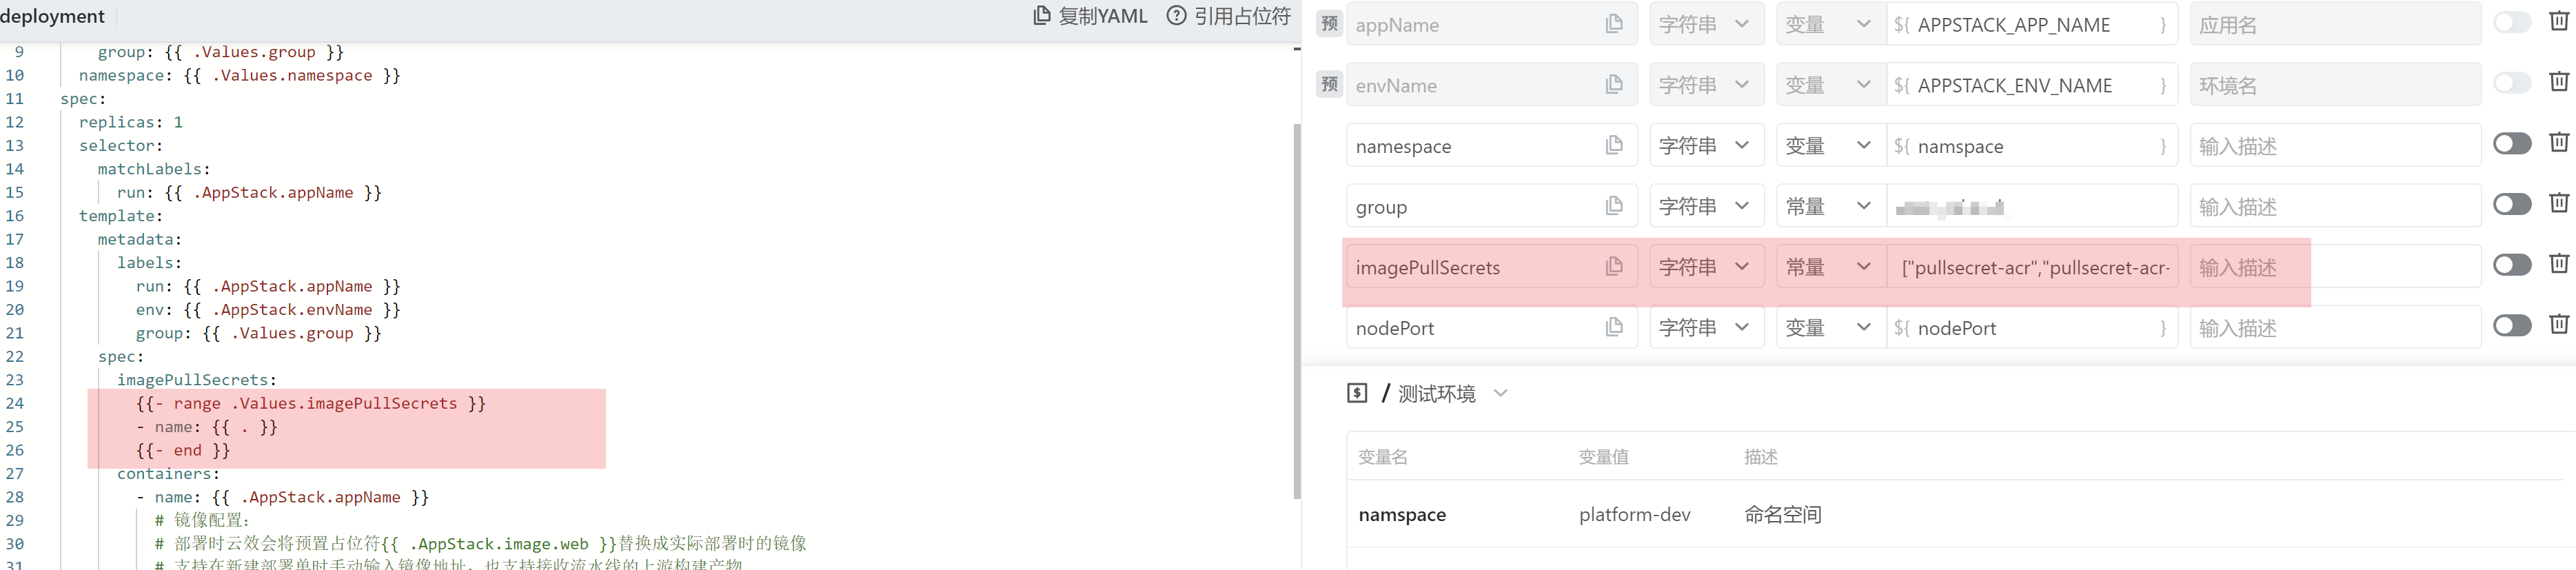Select the deployment tab

52,16
